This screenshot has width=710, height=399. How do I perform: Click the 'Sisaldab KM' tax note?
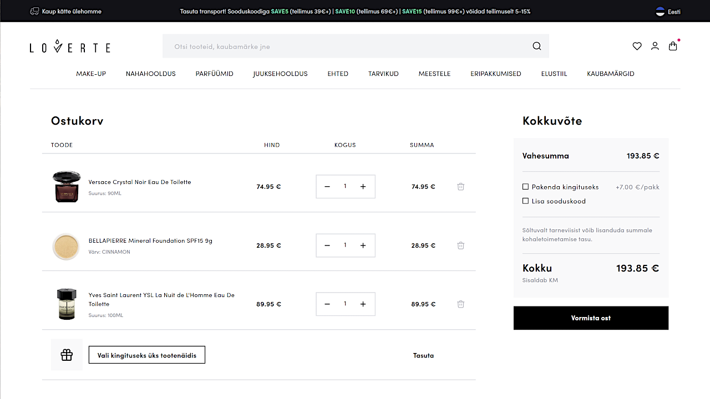[540, 280]
